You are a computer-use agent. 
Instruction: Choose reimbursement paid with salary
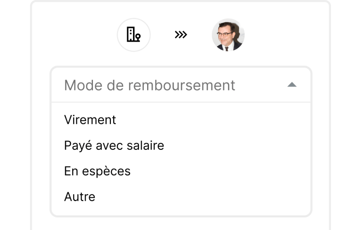[x=114, y=145]
